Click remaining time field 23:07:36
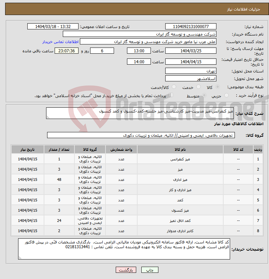This screenshot has width=269, height=279. (x=67, y=51)
